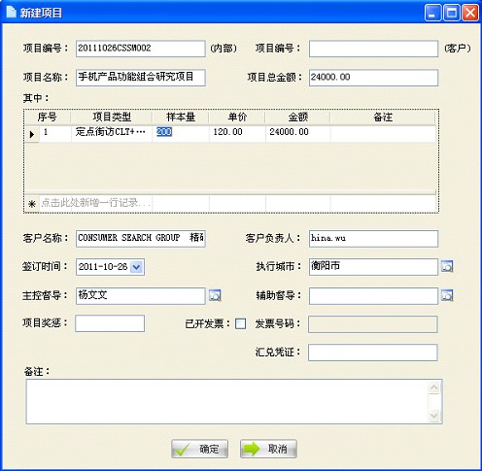Open lookup icon beside 辅助督导 field
Image resolution: width=482 pixels, height=471 pixels.
click(447, 295)
